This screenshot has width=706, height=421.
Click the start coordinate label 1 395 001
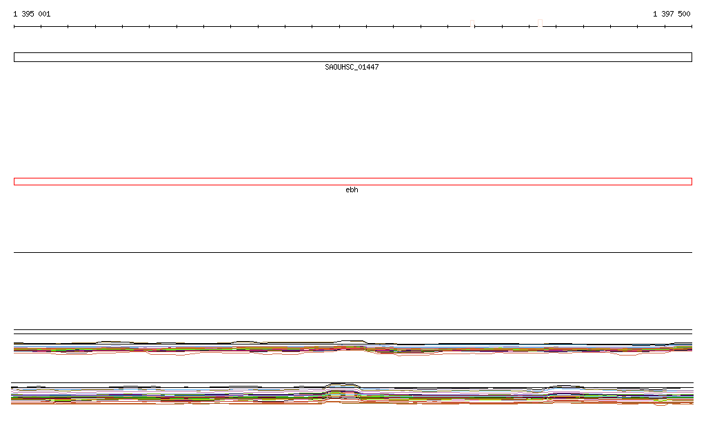click(32, 14)
